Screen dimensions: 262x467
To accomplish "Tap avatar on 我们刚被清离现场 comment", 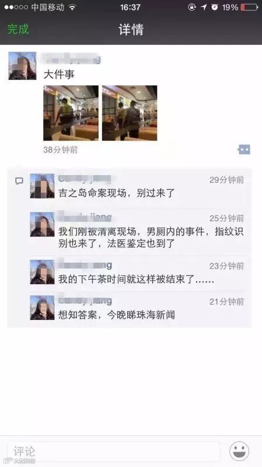I will pos(42,224).
